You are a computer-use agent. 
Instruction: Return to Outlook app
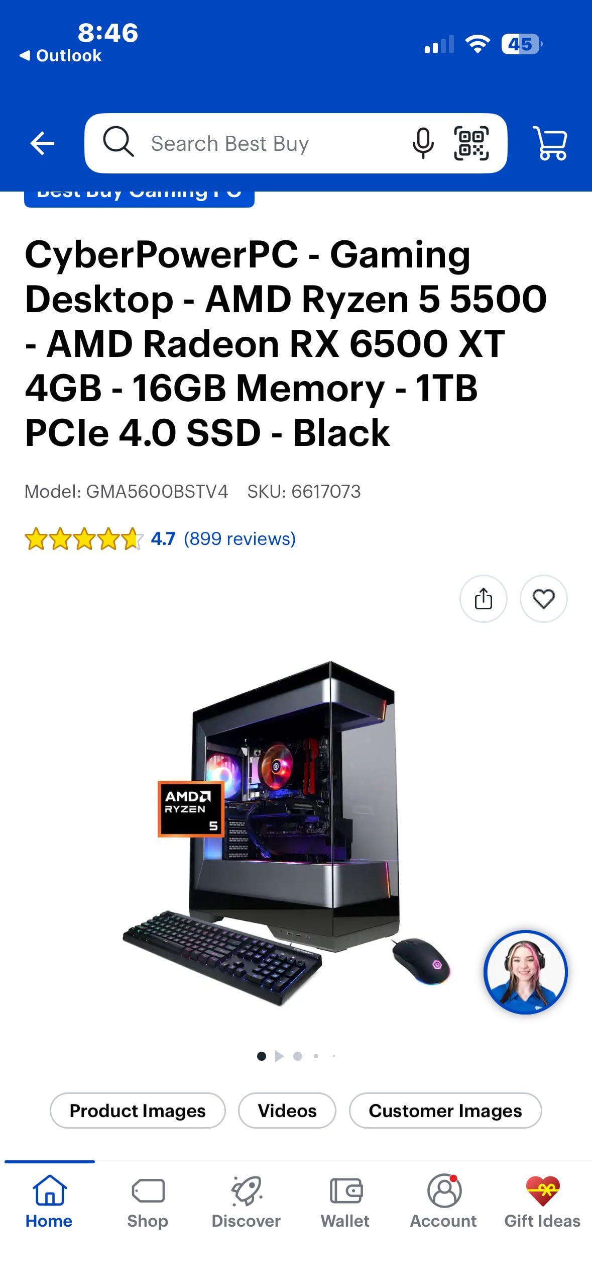(60, 55)
